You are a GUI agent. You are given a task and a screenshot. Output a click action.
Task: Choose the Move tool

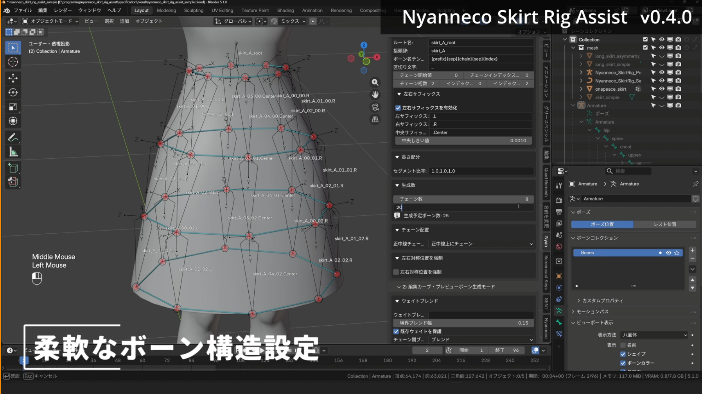click(13, 78)
